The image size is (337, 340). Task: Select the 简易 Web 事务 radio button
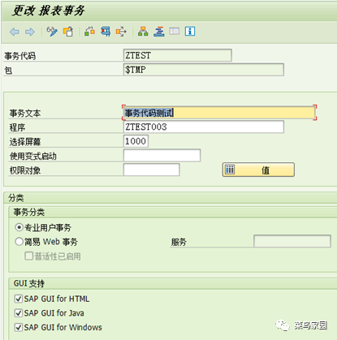click(x=19, y=241)
